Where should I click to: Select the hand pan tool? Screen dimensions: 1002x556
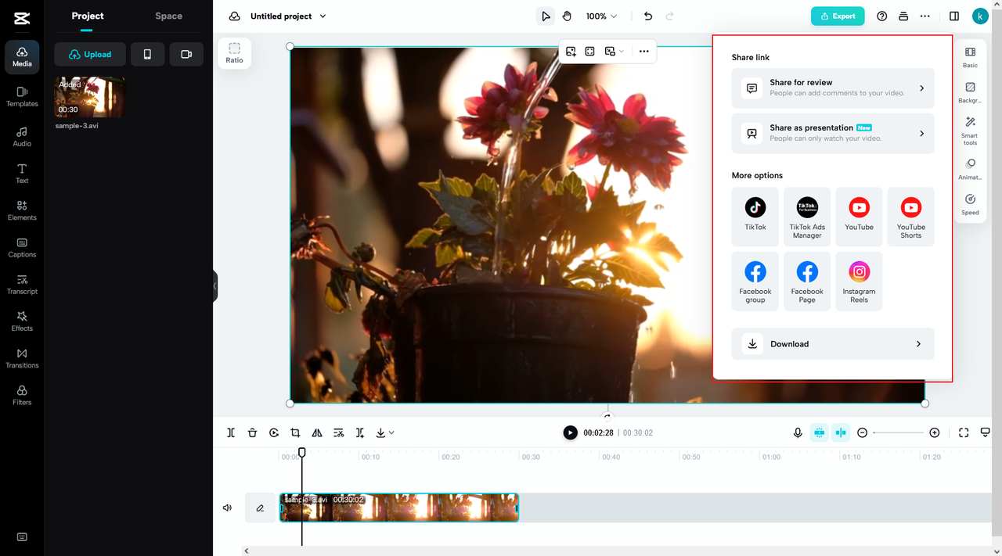pos(567,16)
